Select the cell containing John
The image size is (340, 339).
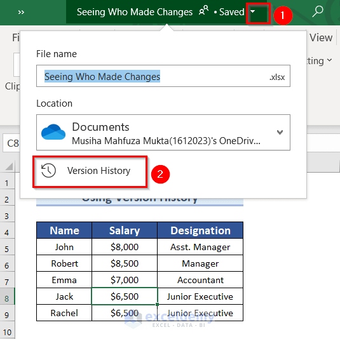point(64,247)
